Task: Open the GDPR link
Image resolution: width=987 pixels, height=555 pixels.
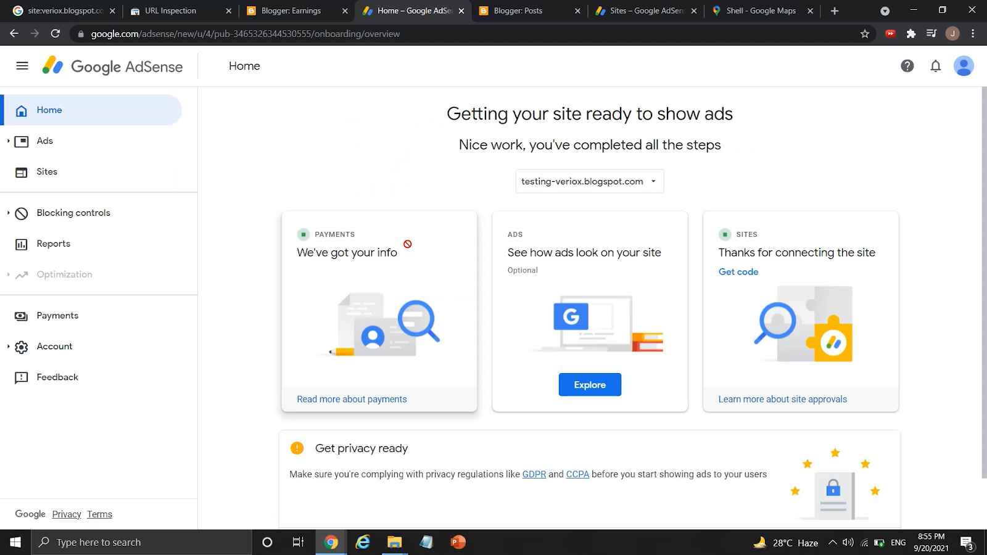Action: tap(534, 474)
